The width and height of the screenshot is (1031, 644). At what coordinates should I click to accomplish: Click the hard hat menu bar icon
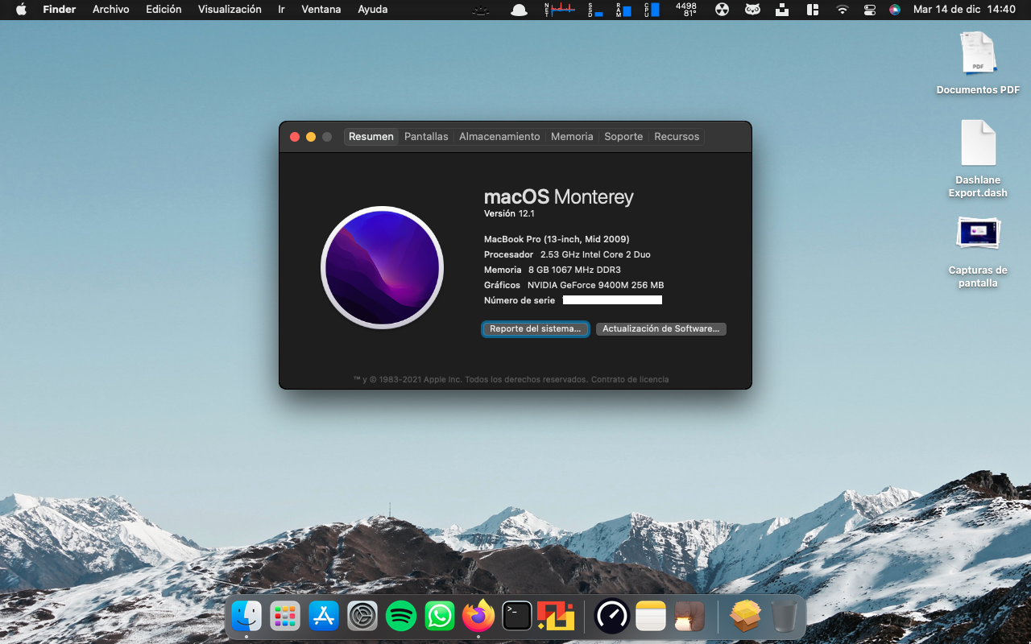tap(519, 10)
